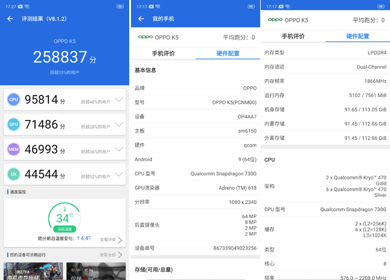Tap the 查看全部 link
This screenshot has height=280, width=390.
coord(108,255)
